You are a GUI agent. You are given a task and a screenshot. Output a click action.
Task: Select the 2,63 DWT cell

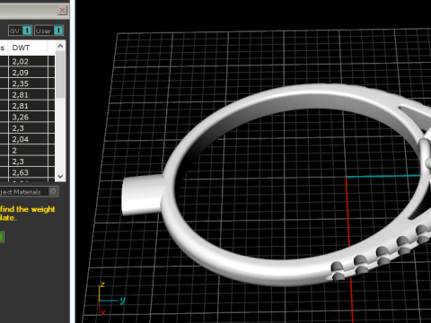[x=28, y=172]
